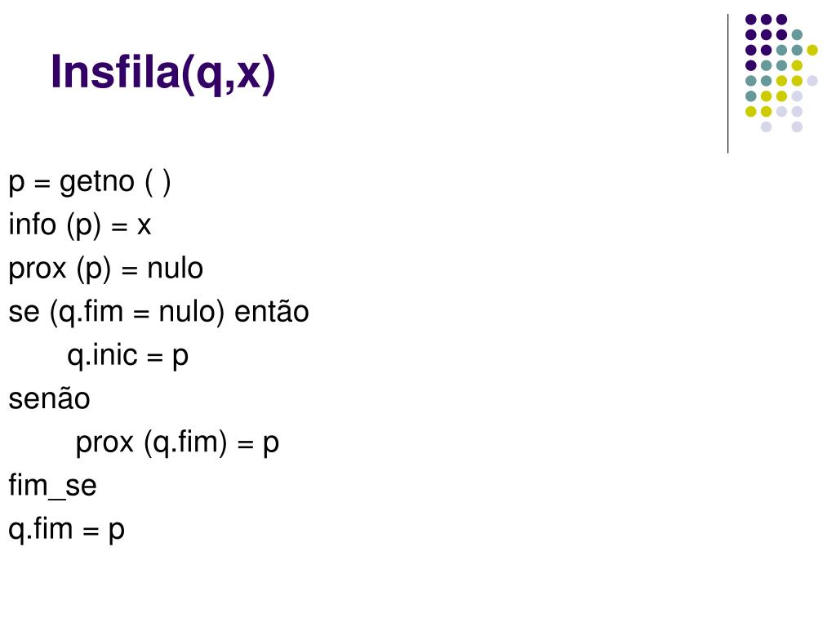
Task: Click the word então
Action: (271, 312)
